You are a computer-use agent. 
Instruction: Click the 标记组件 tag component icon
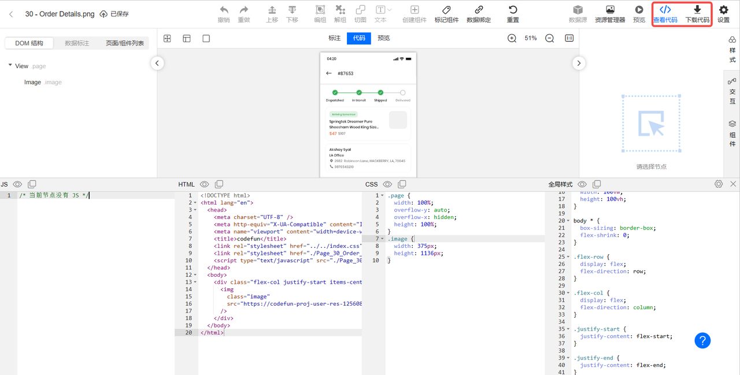[446, 10]
